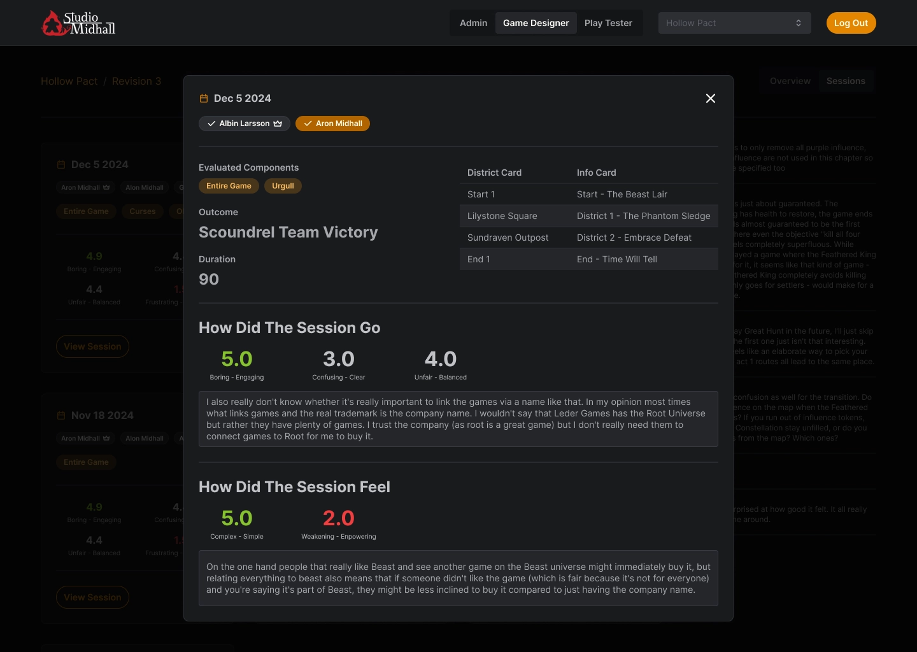The height and width of the screenshot is (652, 917).
Task: Click the session feedback comment box
Action: (x=458, y=419)
